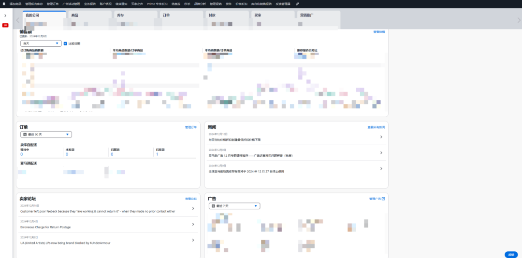Click the chevron beside 全球亚马逊物流库存报告 news

(x=381, y=168)
